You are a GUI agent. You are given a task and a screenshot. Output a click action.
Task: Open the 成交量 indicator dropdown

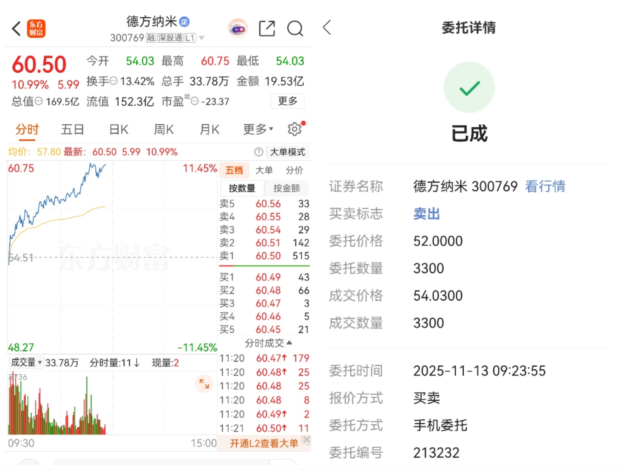(26, 362)
